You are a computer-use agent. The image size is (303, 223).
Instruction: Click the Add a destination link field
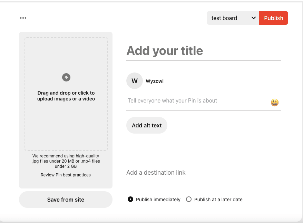tap(204, 173)
